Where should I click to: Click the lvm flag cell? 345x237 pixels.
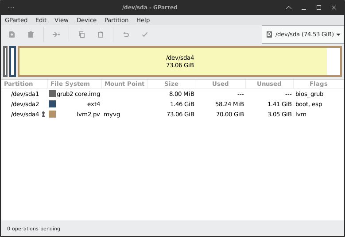tap(301, 115)
